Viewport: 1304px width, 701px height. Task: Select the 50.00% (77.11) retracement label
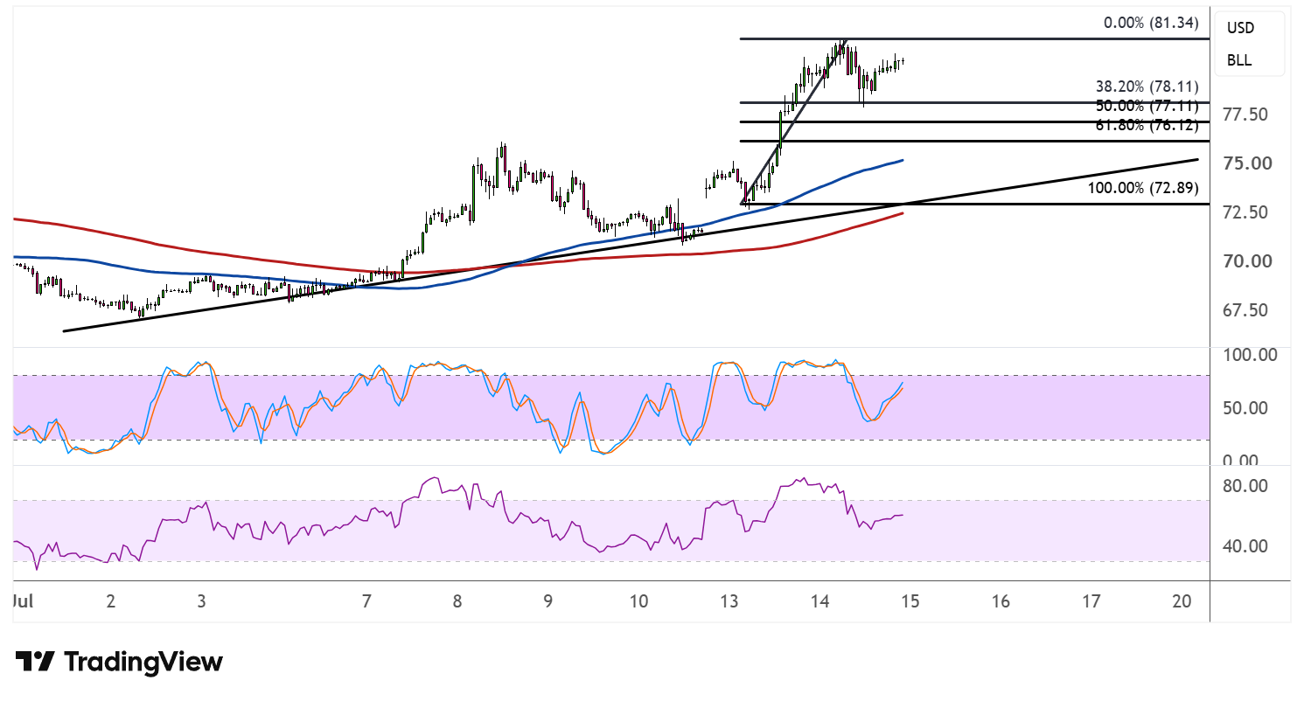[1147, 106]
